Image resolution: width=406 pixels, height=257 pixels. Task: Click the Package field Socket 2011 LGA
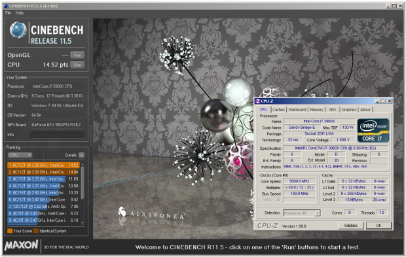(x=319, y=133)
